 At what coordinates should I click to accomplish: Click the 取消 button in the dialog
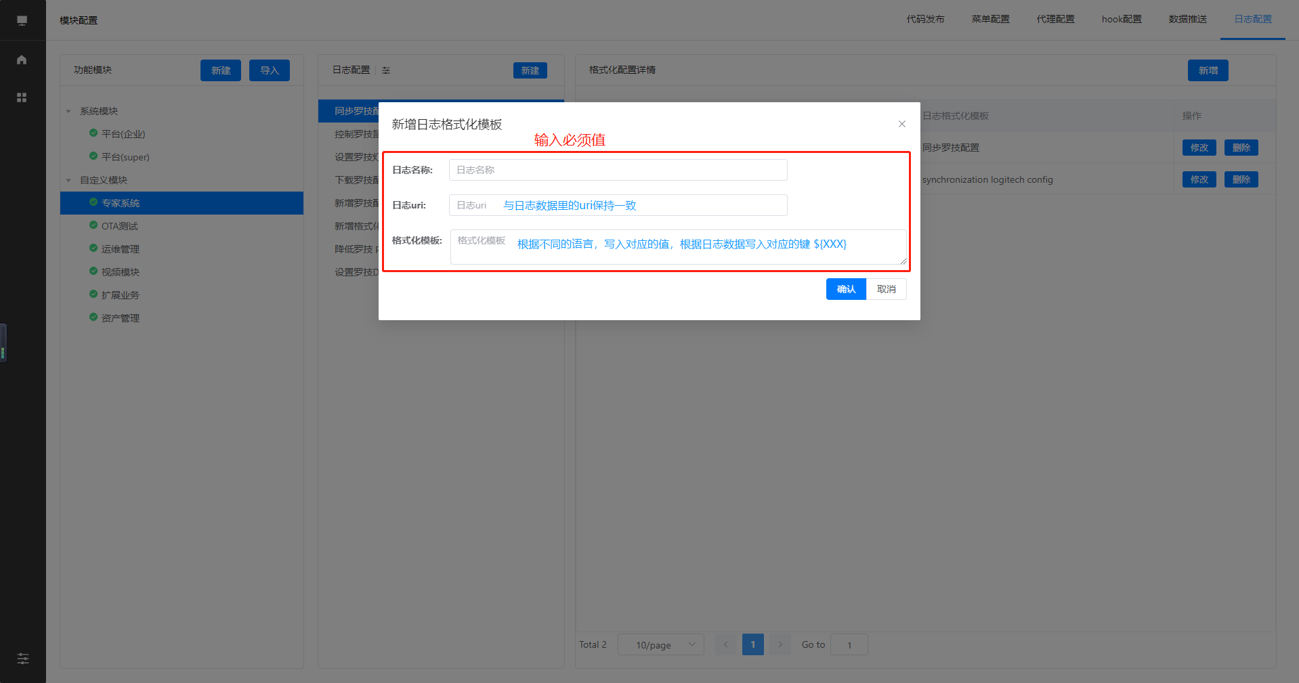pyautogui.click(x=886, y=289)
